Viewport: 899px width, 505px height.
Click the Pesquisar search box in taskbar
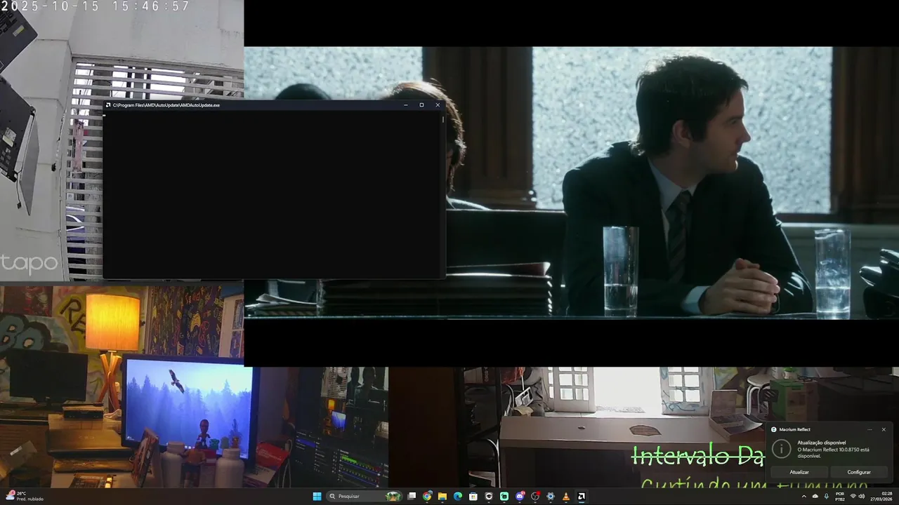click(364, 496)
